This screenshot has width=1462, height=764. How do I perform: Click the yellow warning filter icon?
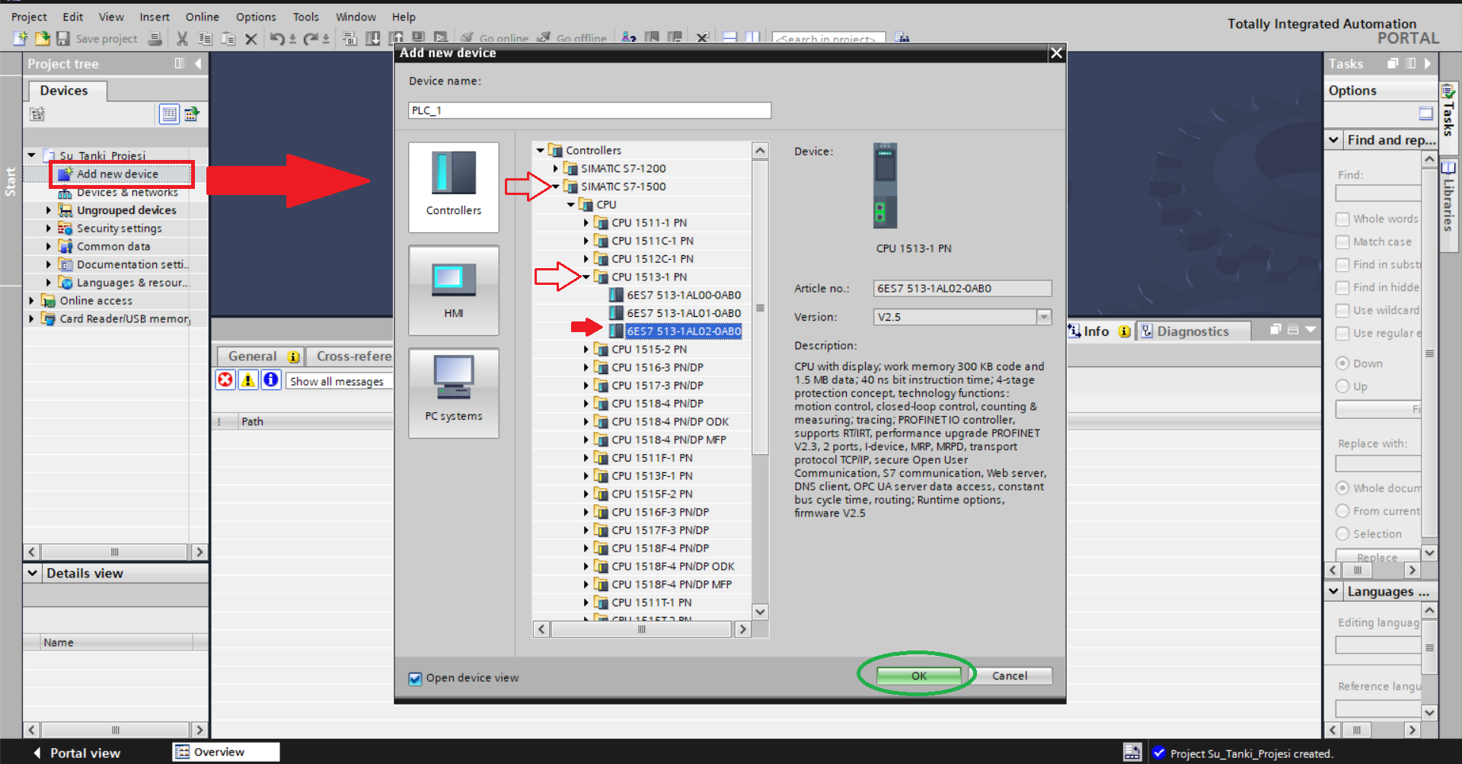[x=248, y=380]
